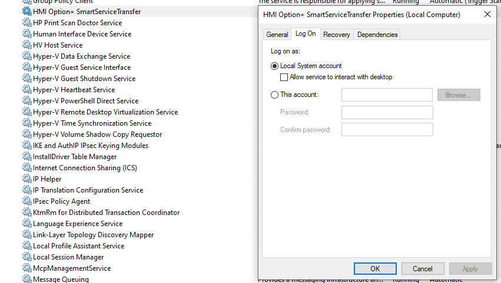501x283 pixels.
Task: Select the Local System account radio button
Action: [x=275, y=66]
